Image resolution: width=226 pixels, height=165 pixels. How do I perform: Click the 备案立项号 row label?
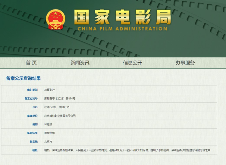[x=31, y=98]
